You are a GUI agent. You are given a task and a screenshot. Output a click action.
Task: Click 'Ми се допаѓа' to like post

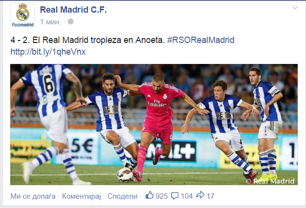[33, 196]
